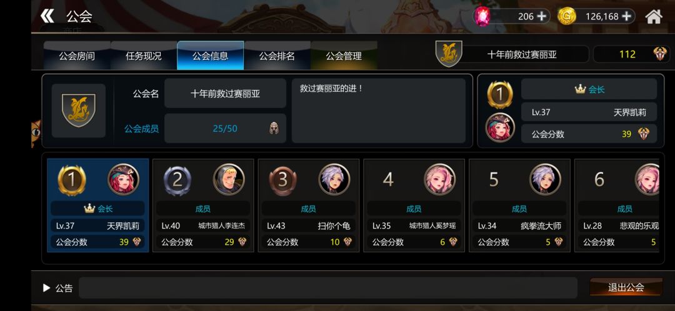This screenshot has height=311, width=675.
Task: Tap the gold G coin icon
Action: click(566, 16)
